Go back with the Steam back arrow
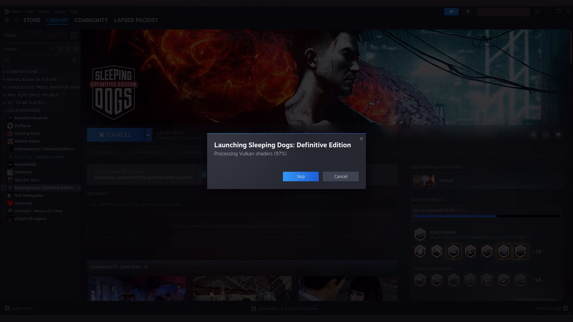The width and height of the screenshot is (573, 322). coord(7,20)
